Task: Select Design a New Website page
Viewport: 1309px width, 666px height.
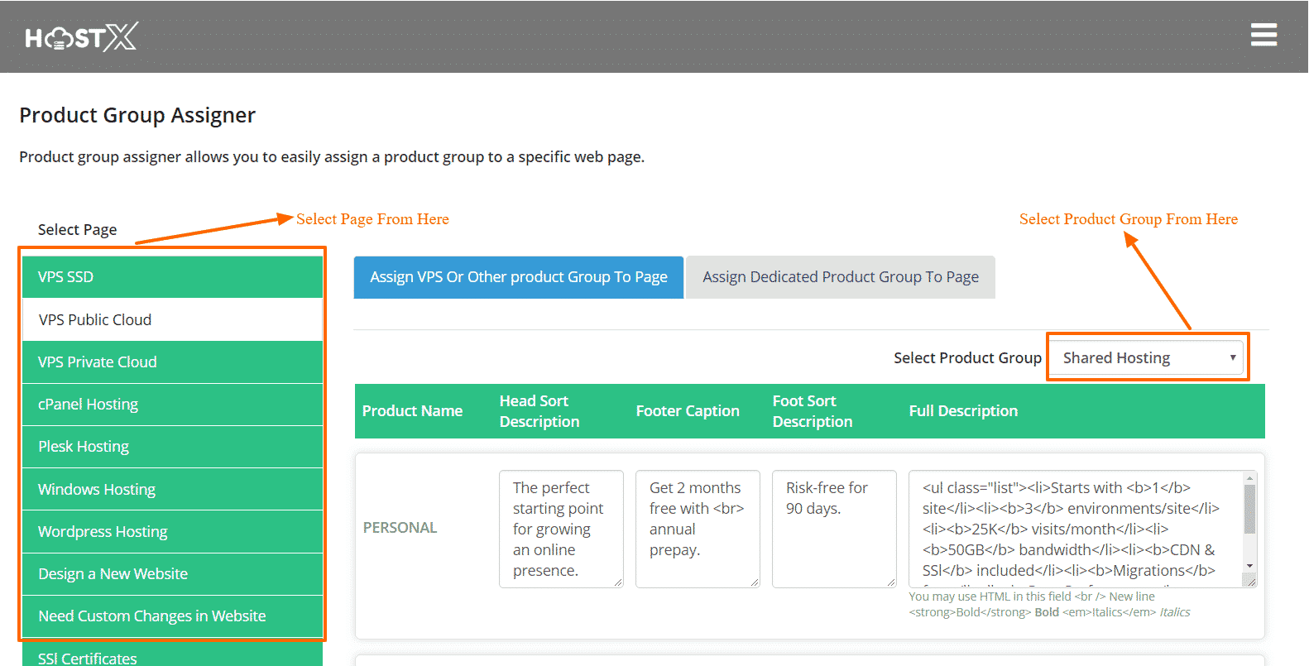Action: (x=172, y=573)
